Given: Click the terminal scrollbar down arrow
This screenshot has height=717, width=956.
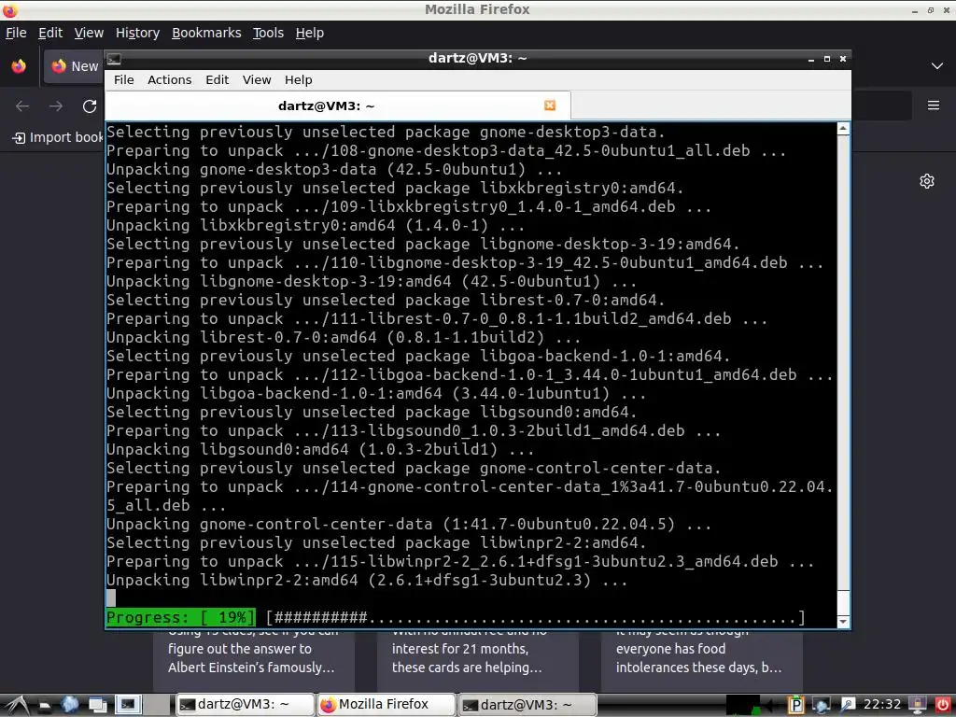Looking at the screenshot, I should click(843, 621).
